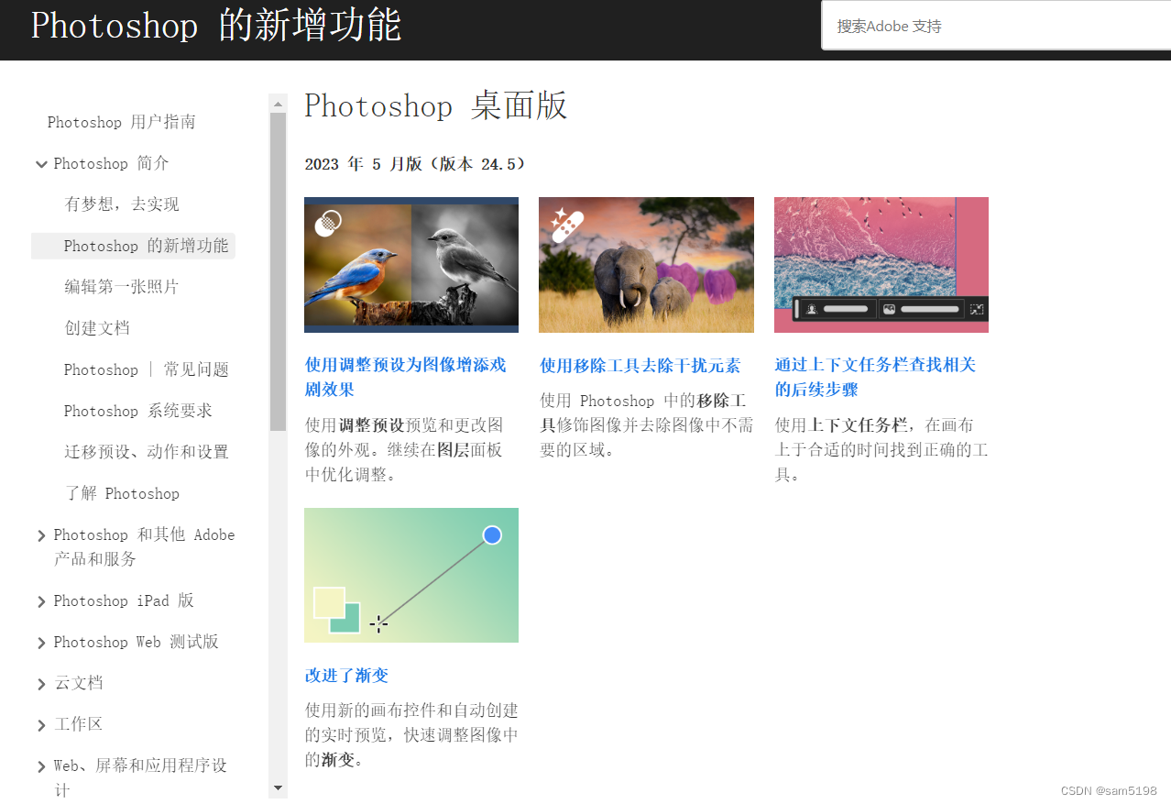Click the Photoshop 的新增功能 page header title

216,26
